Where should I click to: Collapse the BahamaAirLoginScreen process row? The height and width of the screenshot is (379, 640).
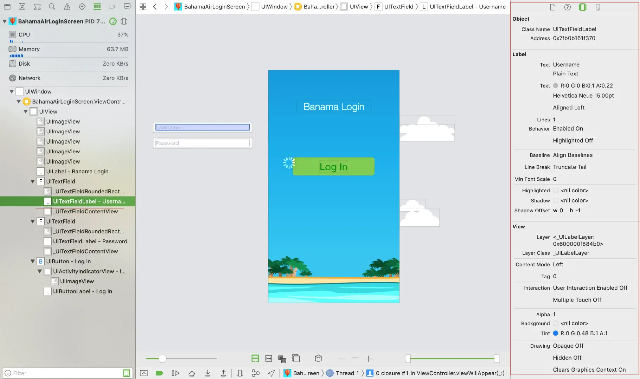[x=5, y=21]
